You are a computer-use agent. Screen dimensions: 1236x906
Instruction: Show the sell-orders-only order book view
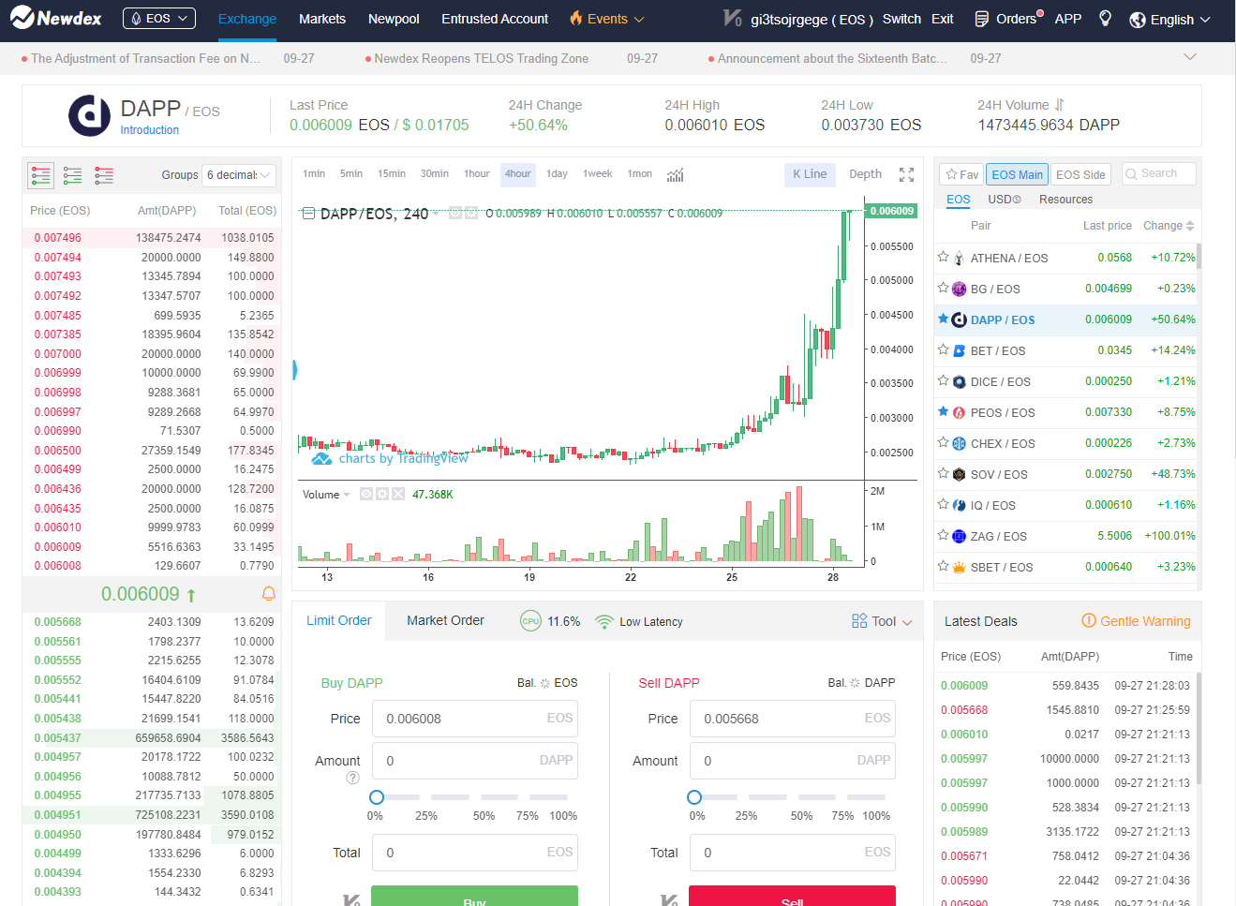coord(104,175)
